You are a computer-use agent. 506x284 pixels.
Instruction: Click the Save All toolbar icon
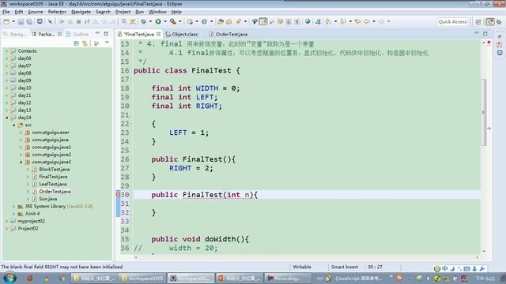[29, 21]
